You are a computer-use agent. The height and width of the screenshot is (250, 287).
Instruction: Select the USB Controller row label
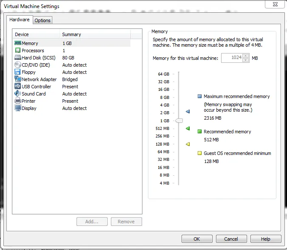click(37, 87)
